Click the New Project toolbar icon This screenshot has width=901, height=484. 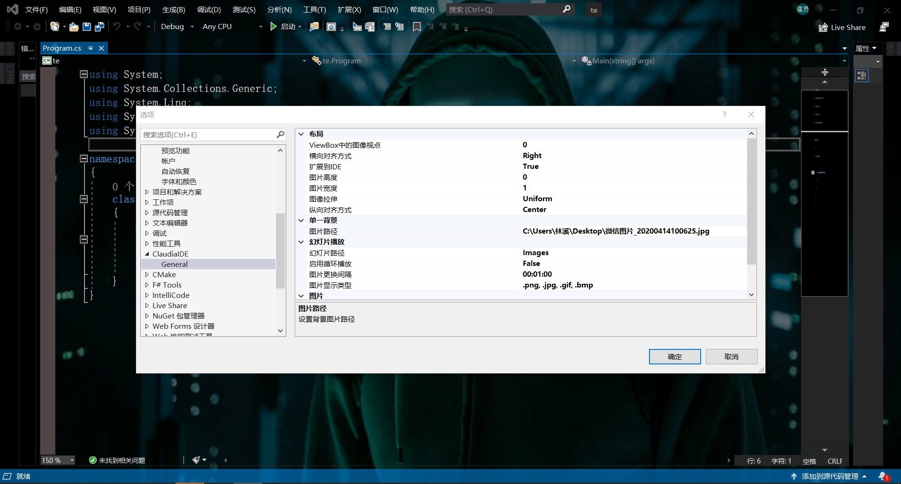coord(55,26)
